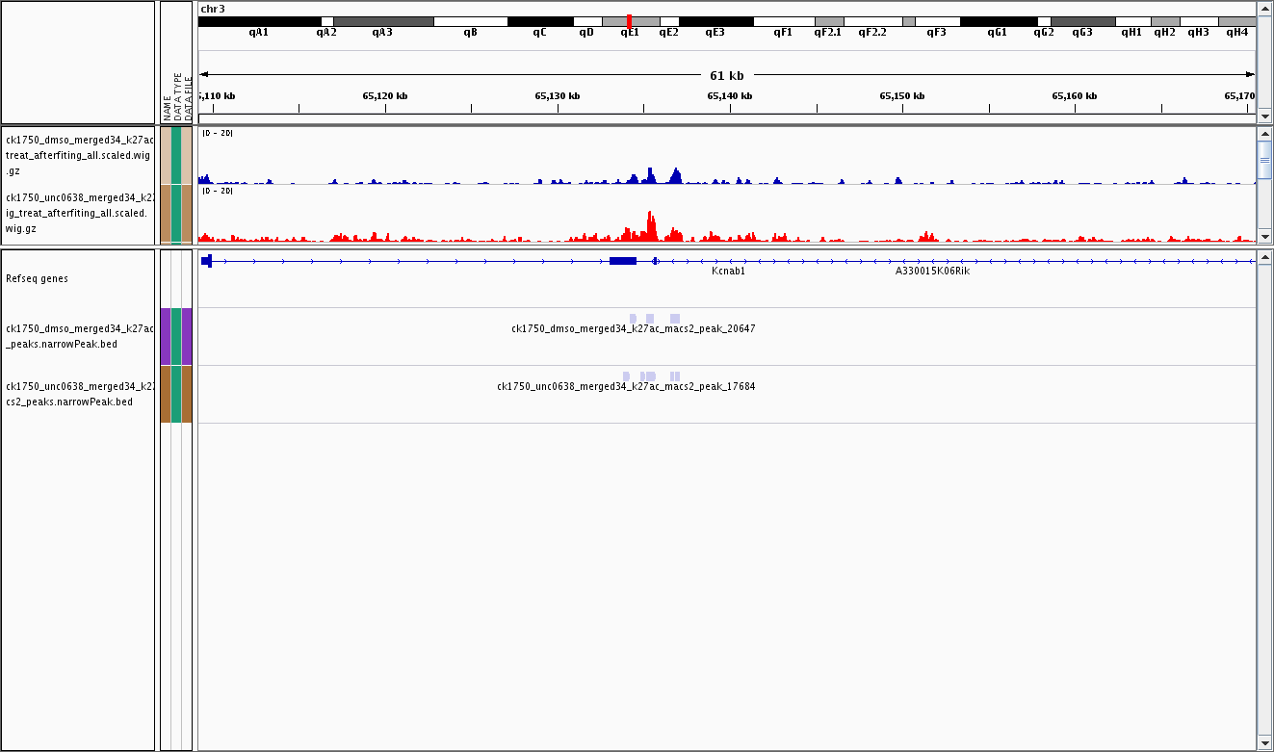Select the ck1750_dmso scaled.wig.gz track name

(77, 155)
